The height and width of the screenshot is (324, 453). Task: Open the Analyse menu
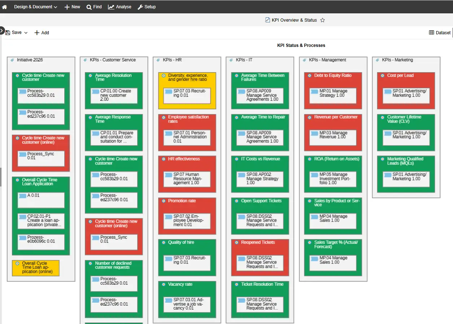point(119,7)
